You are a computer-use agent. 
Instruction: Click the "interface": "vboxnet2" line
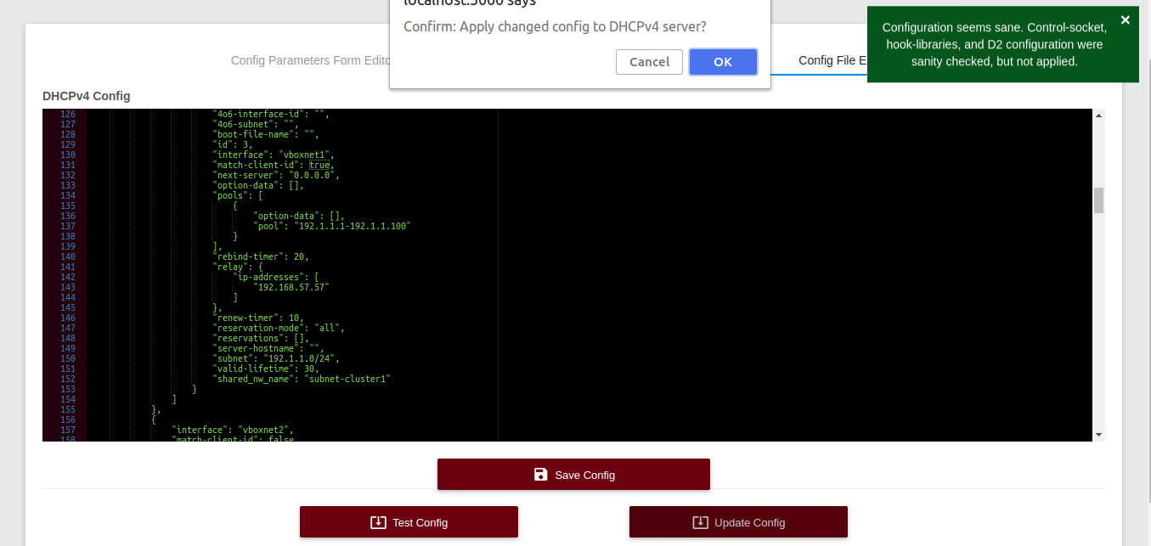point(233,430)
